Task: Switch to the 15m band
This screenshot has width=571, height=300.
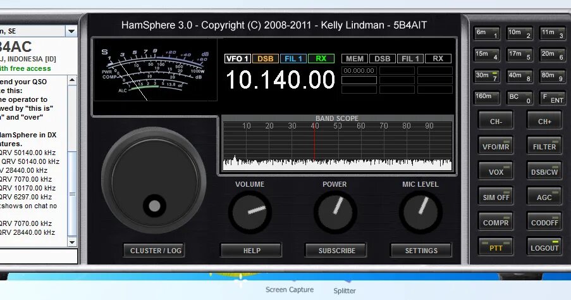Action: [486, 55]
